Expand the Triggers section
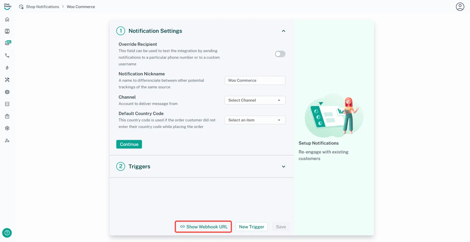This screenshot has height=242, width=470. point(283,167)
